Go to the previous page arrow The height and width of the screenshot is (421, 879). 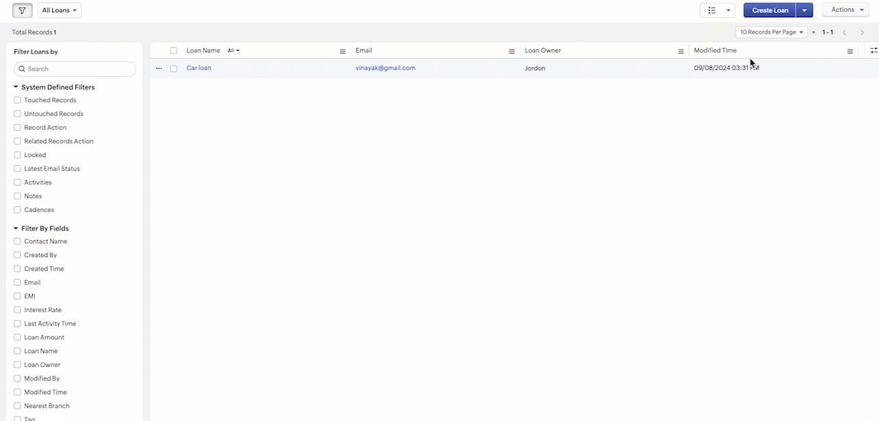tap(845, 32)
